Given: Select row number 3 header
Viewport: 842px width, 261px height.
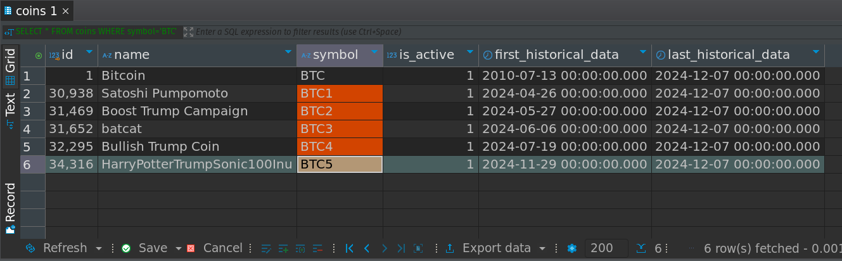Looking at the screenshot, I should pos(33,111).
